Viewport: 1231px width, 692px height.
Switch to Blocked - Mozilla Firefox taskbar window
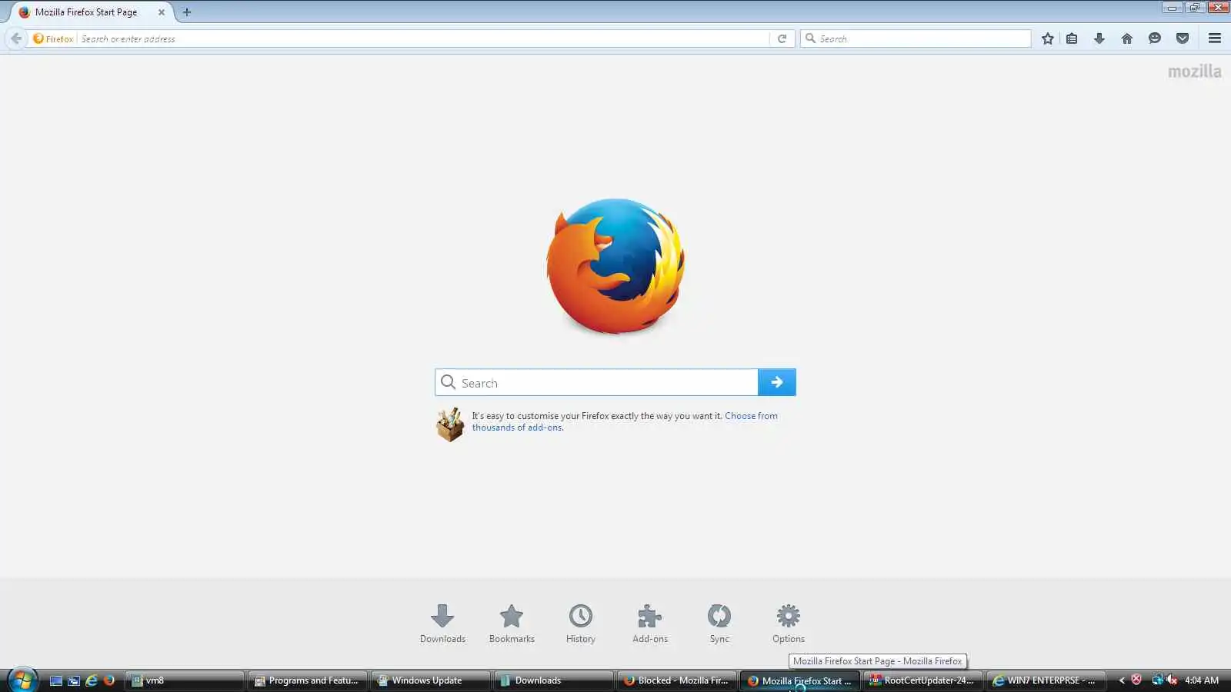tap(676, 680)
